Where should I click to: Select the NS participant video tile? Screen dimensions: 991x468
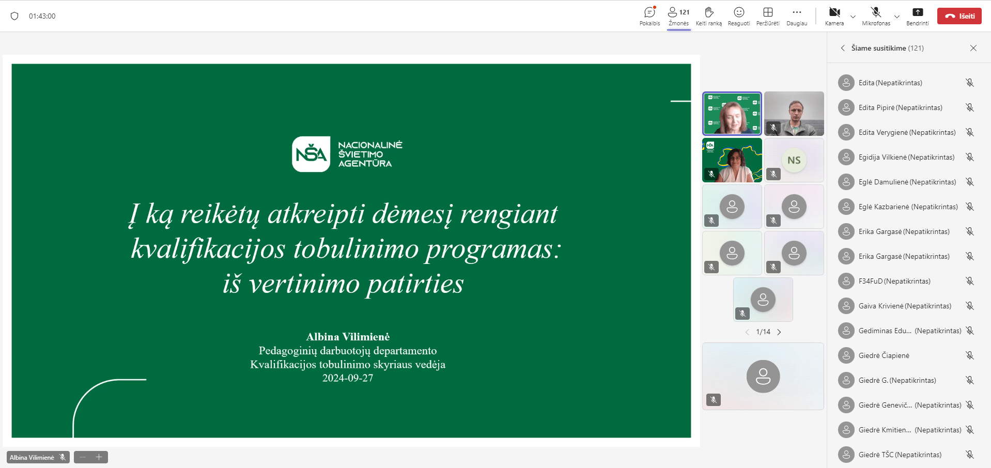point(794,160)
